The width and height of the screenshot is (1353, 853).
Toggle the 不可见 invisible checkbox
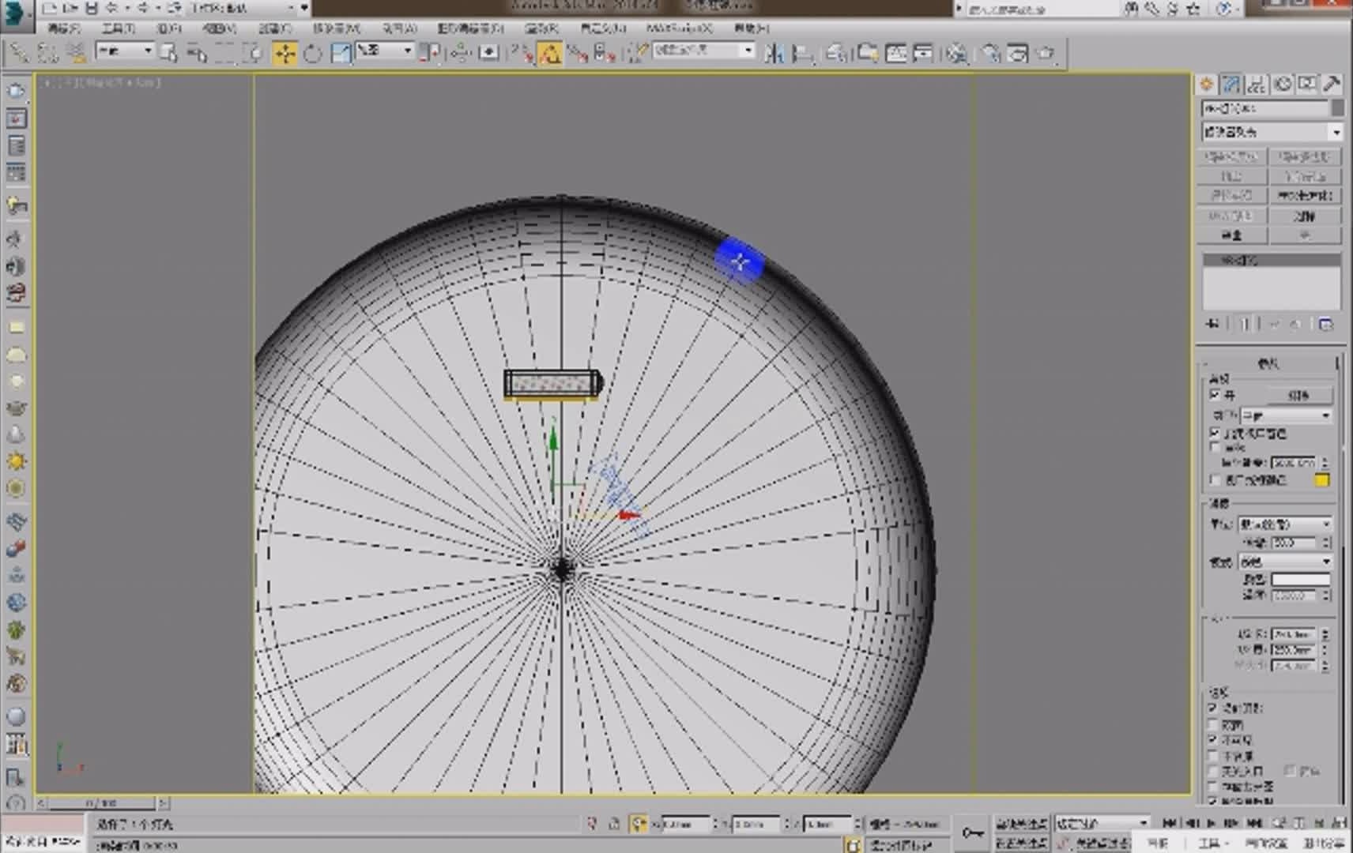[1213, 740]
